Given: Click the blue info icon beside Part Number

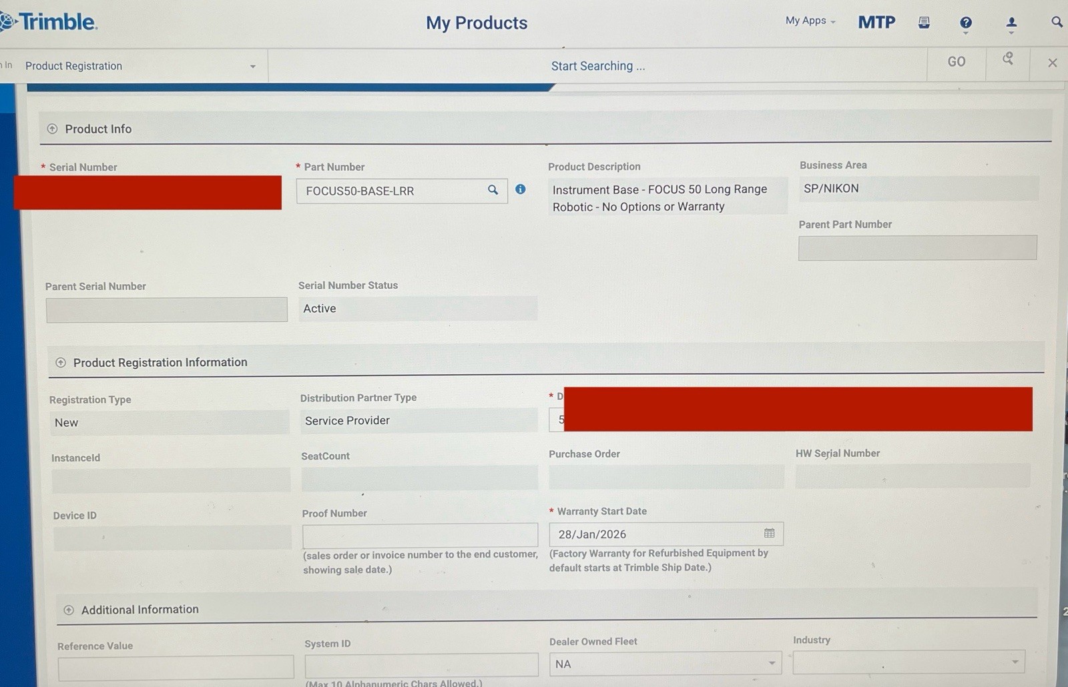Looking at the screenshot, I should [521, 189].
